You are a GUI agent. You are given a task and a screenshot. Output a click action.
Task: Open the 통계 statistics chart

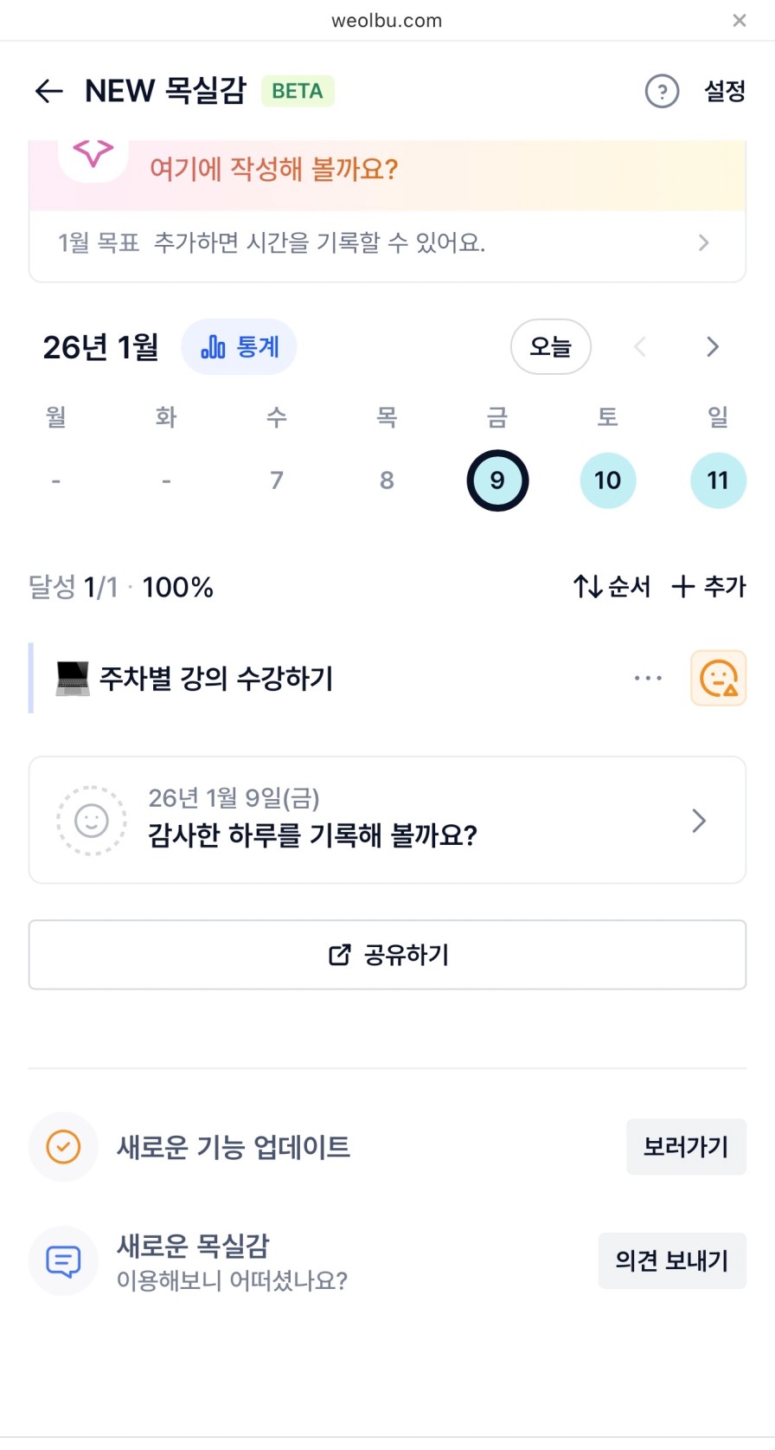point(239,347)
